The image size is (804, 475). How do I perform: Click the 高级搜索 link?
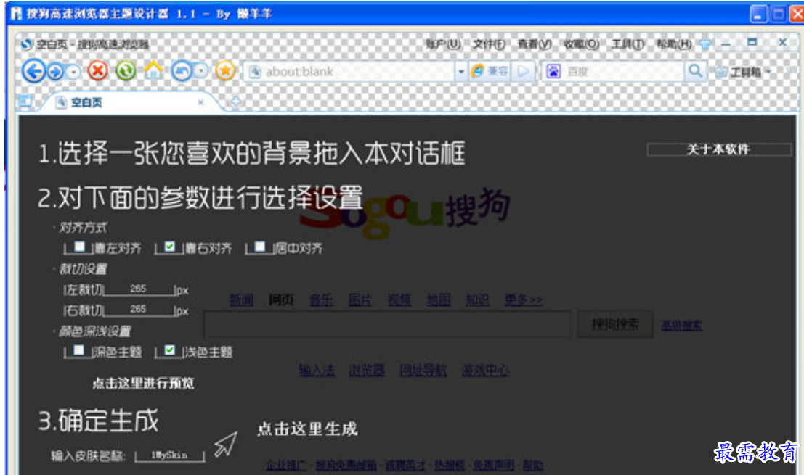681,326
